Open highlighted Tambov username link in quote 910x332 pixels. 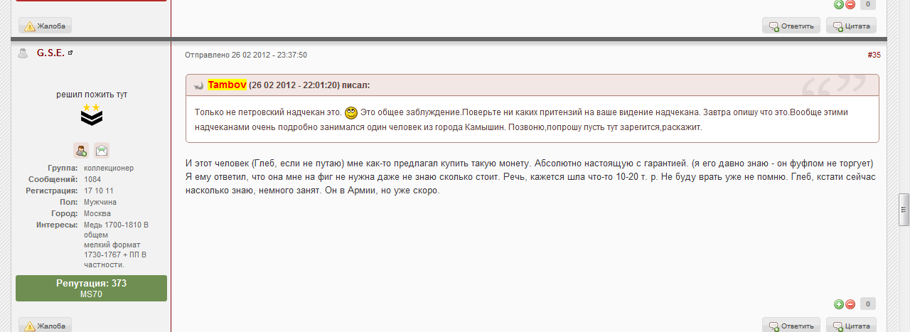[x=227, y=85]
